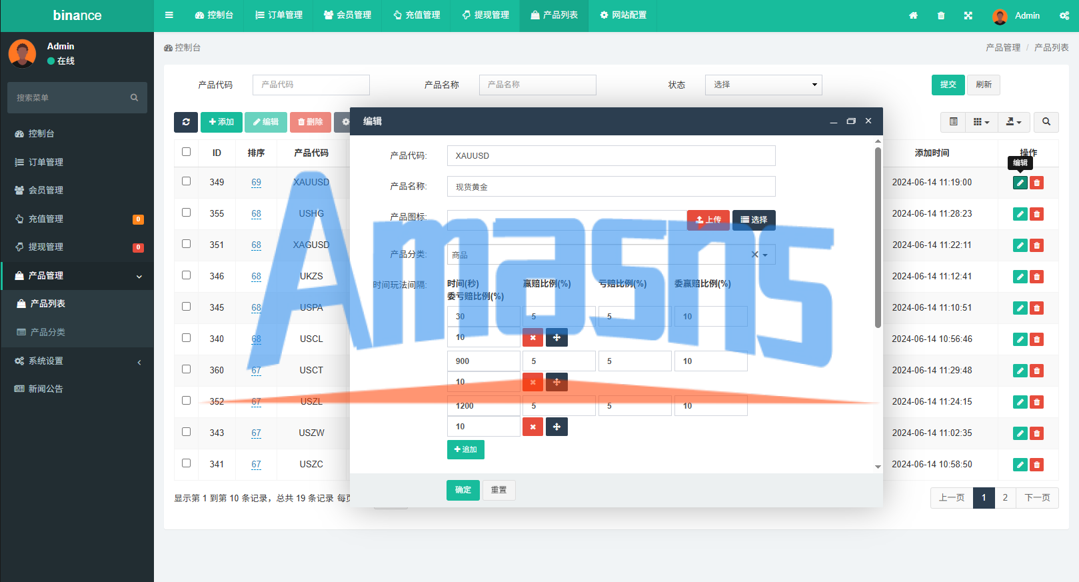Click the 提交 submit button
Image resolution: width=1079 pixels, height=582 pixels.
[x=948, y=85]
